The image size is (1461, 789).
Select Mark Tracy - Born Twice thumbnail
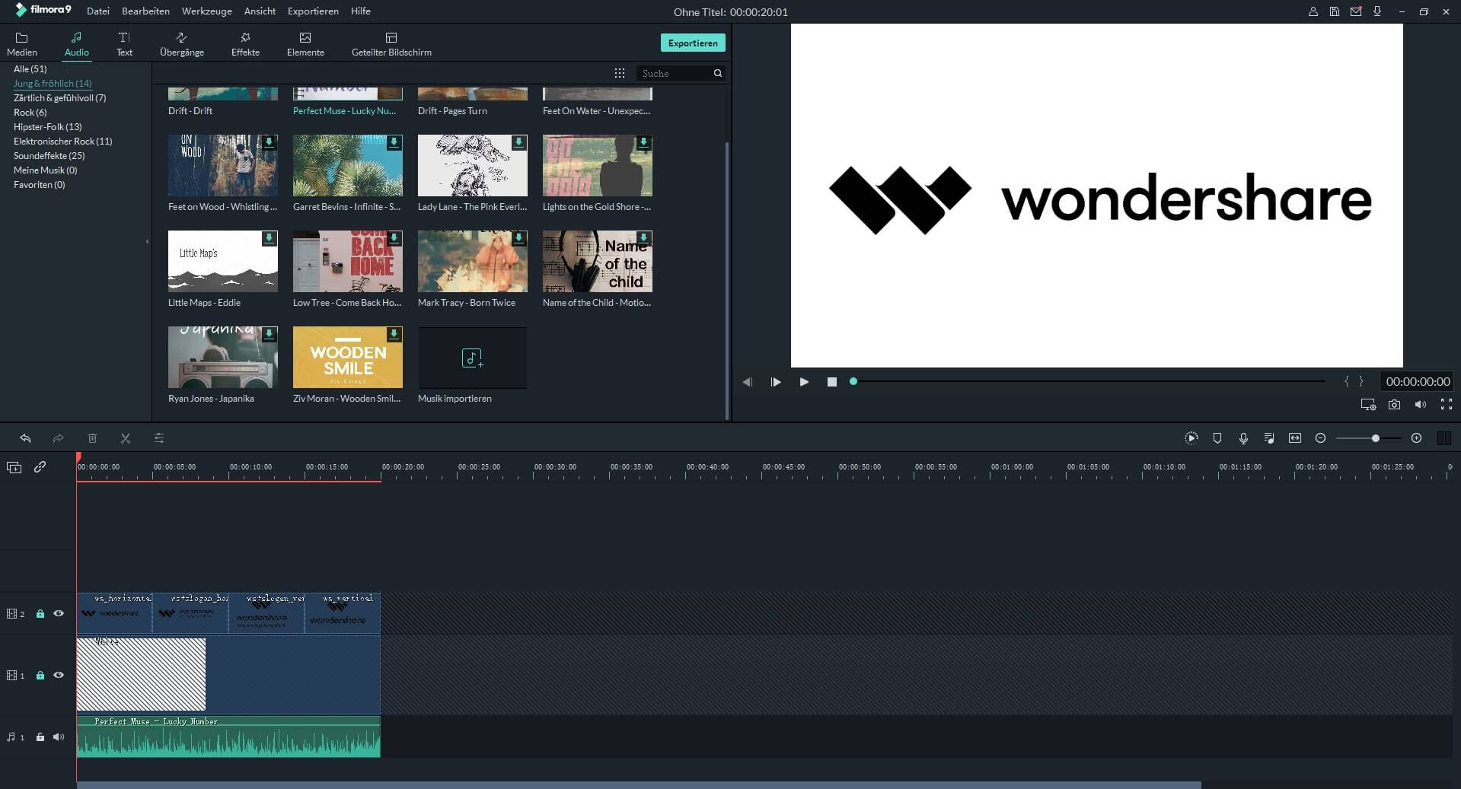473,261
